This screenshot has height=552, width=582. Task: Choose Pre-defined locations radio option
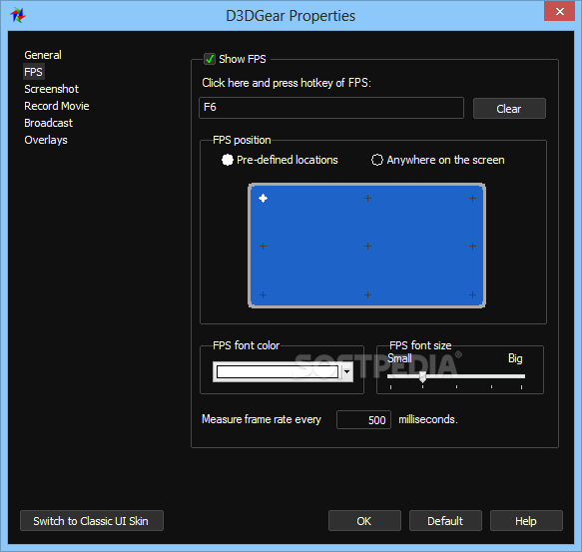tap(228, 160)
